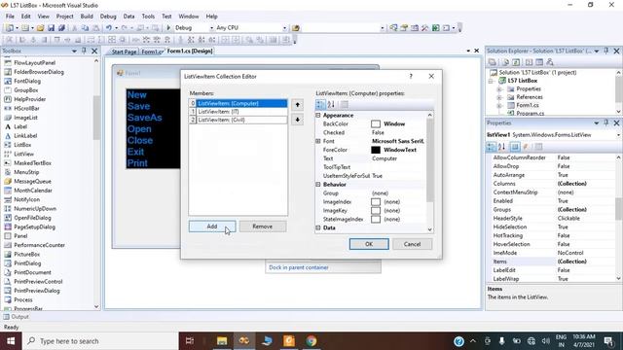
Task: Switch collection editor properties to Categorized view
Action: pyautogui.click(x=320, y=104)
